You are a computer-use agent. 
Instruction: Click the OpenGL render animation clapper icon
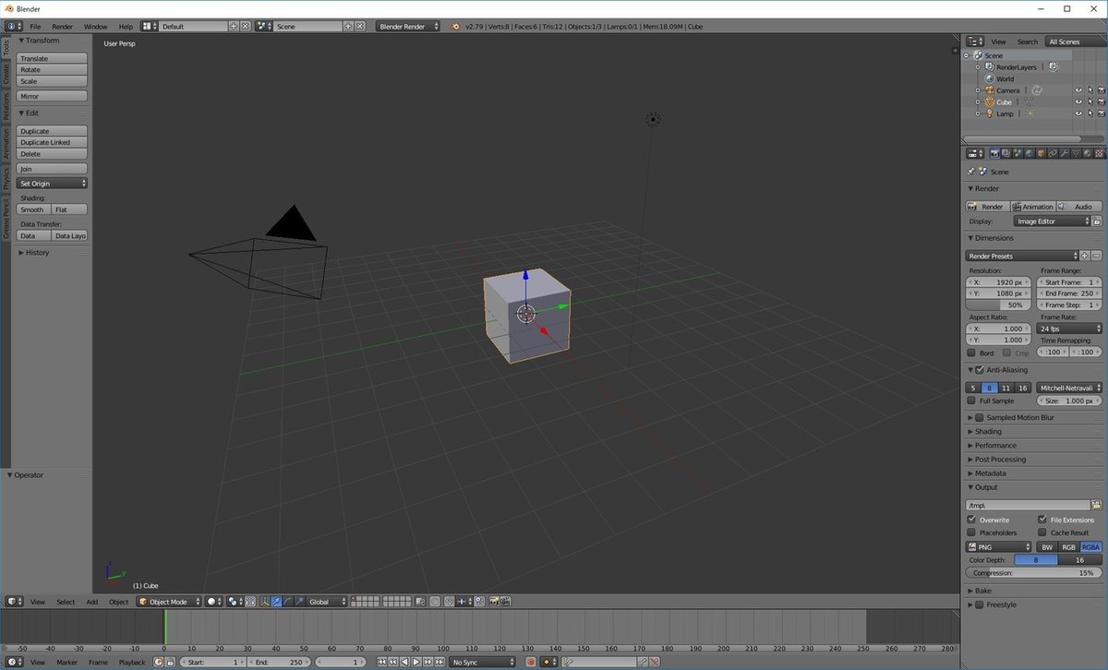[505, 602]
